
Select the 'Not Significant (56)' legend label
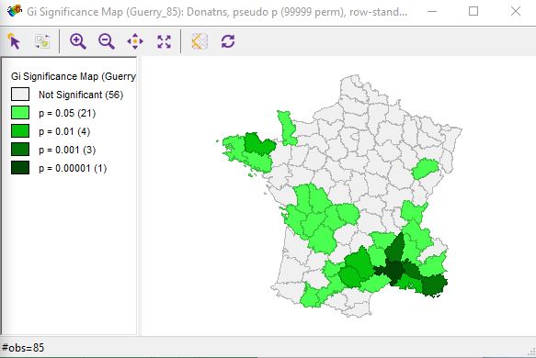(x=81, y=95)
